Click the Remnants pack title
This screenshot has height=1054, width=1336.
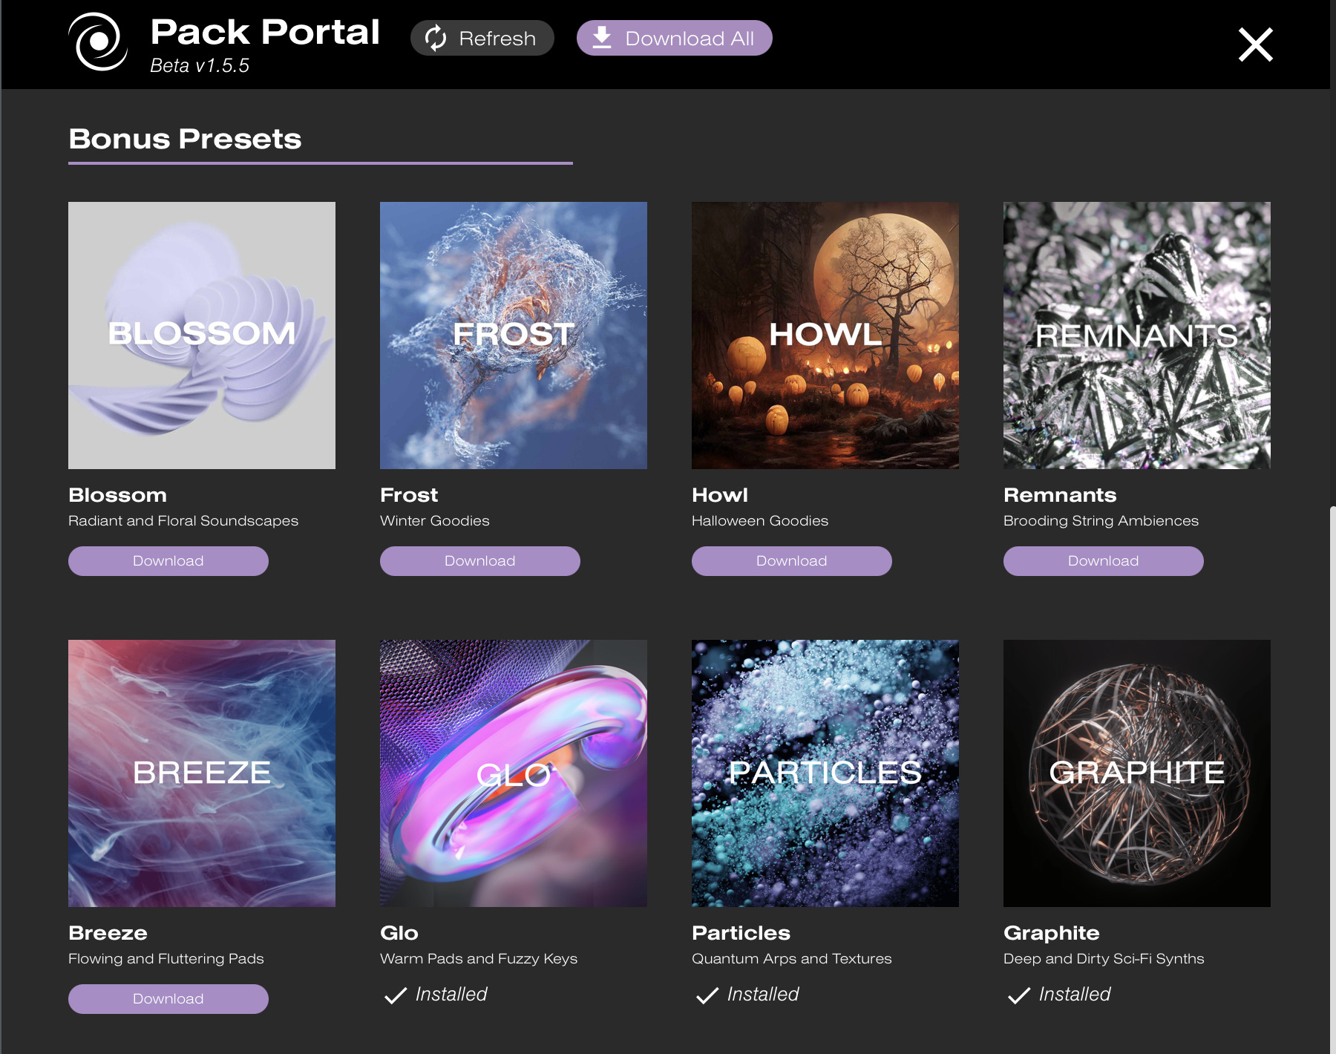tap(1060, 495)
